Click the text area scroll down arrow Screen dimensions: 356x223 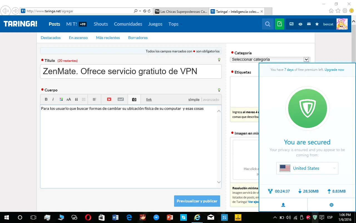219,182
